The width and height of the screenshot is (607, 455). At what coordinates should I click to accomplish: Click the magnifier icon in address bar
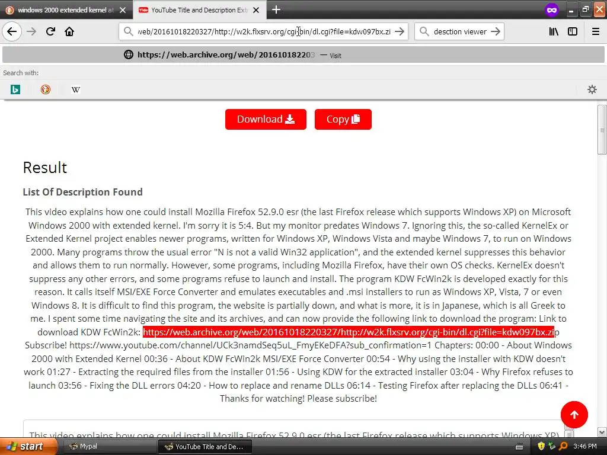128,31
